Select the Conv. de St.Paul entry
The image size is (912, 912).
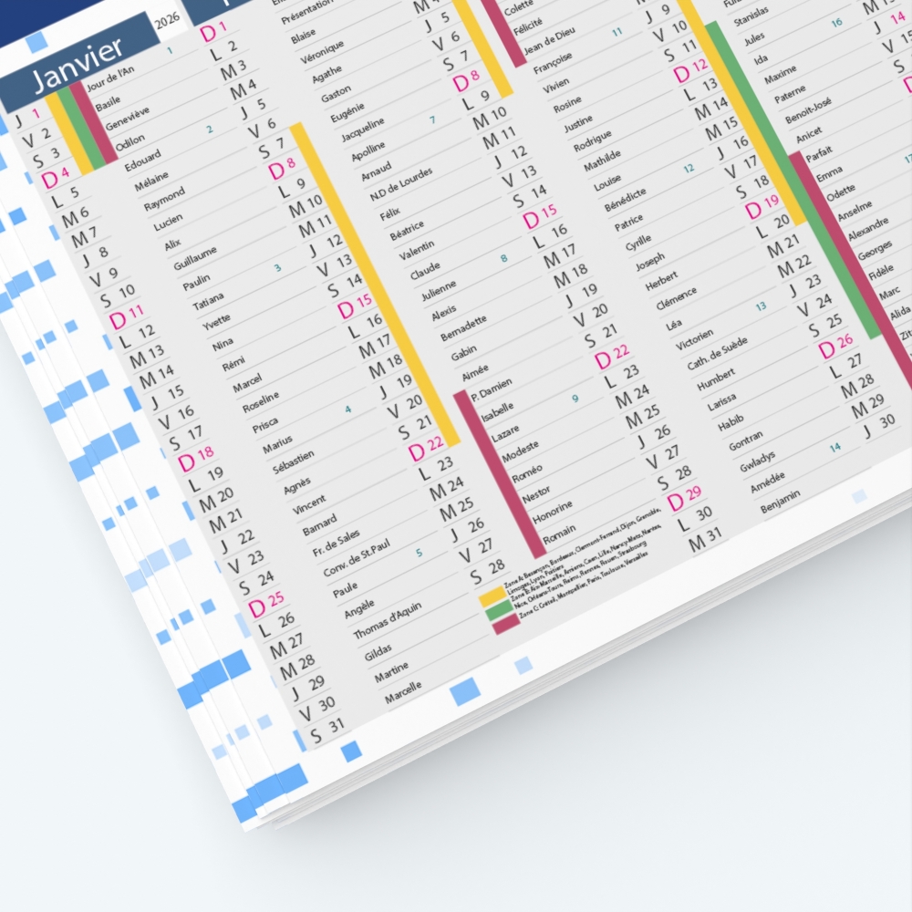click(x=356, y=558)
